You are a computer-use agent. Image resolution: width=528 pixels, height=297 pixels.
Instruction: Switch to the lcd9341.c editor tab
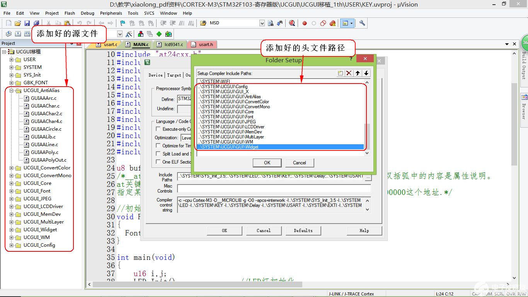point(171,44)
